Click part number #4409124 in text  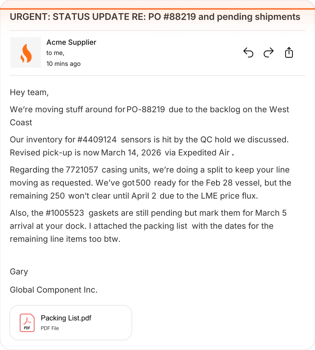(97, 140)
